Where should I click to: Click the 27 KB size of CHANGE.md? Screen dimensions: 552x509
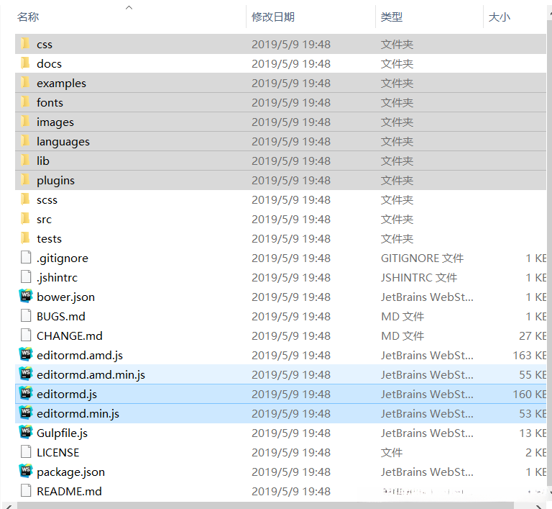tap(533, 335)
